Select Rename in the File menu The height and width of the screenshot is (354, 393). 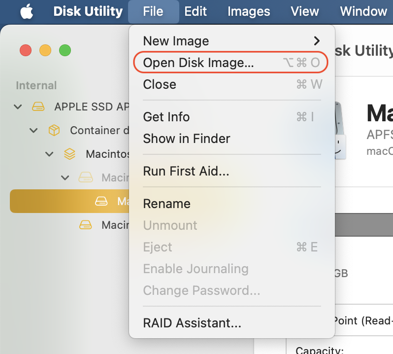point(232,204)
